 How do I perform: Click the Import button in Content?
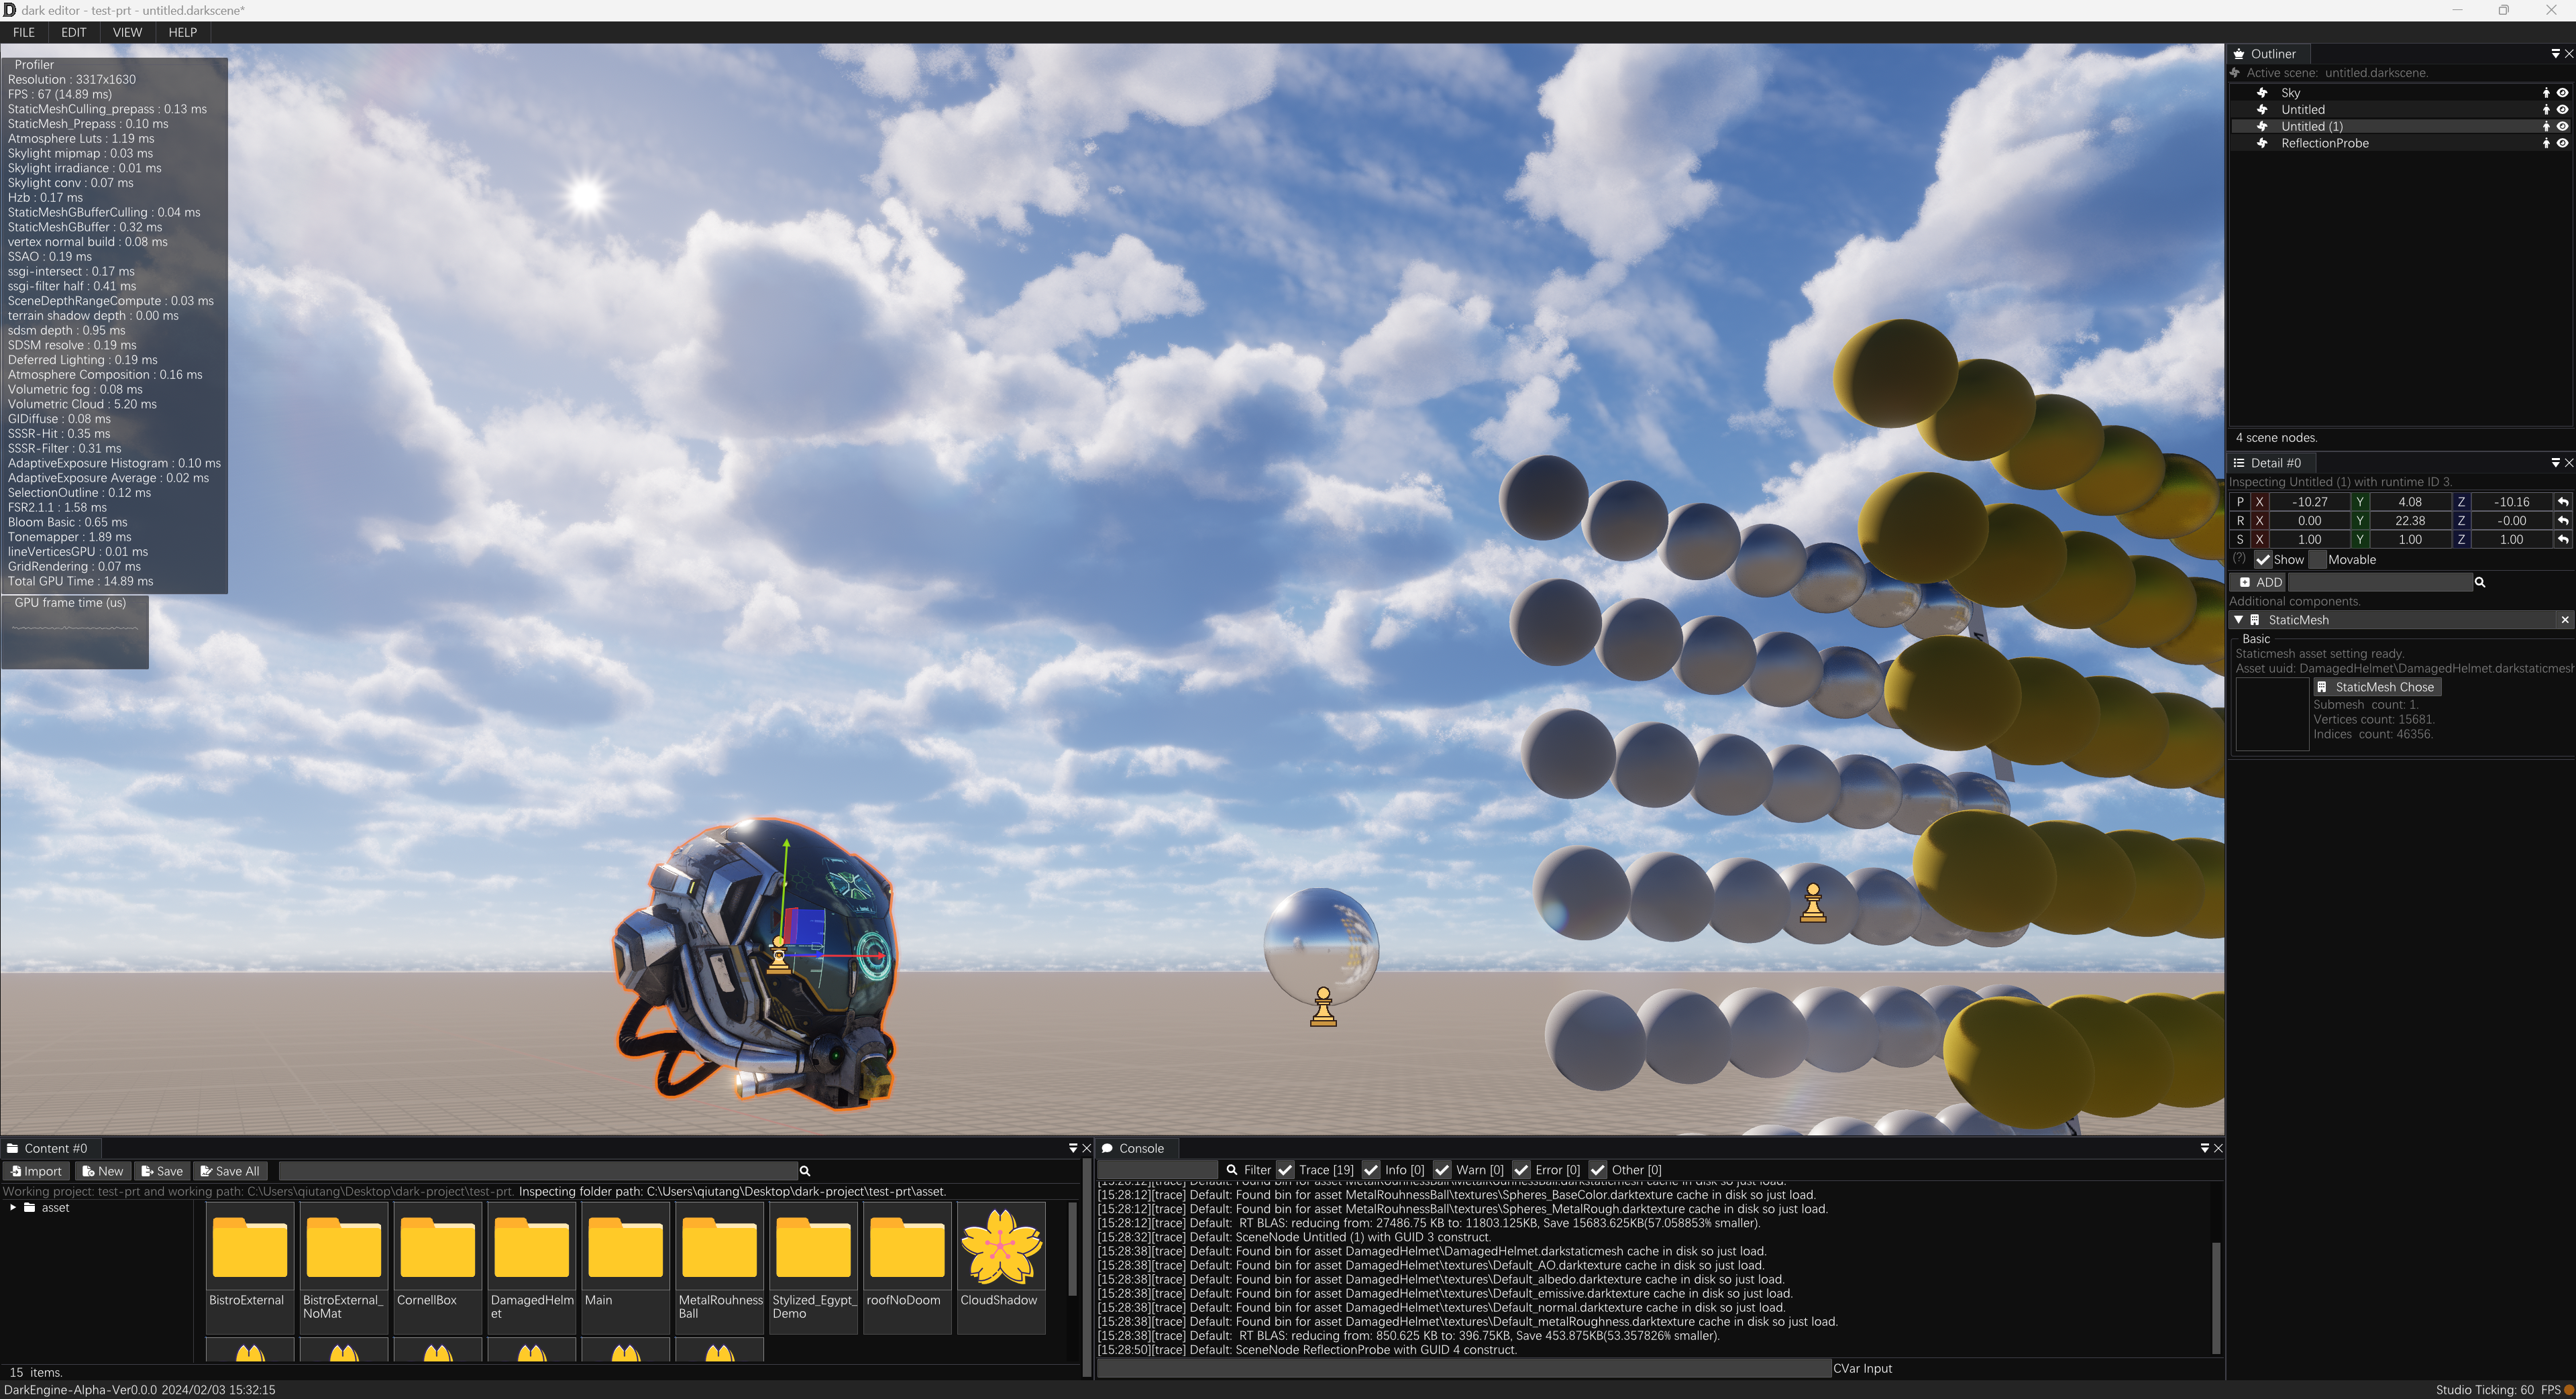35,1171
